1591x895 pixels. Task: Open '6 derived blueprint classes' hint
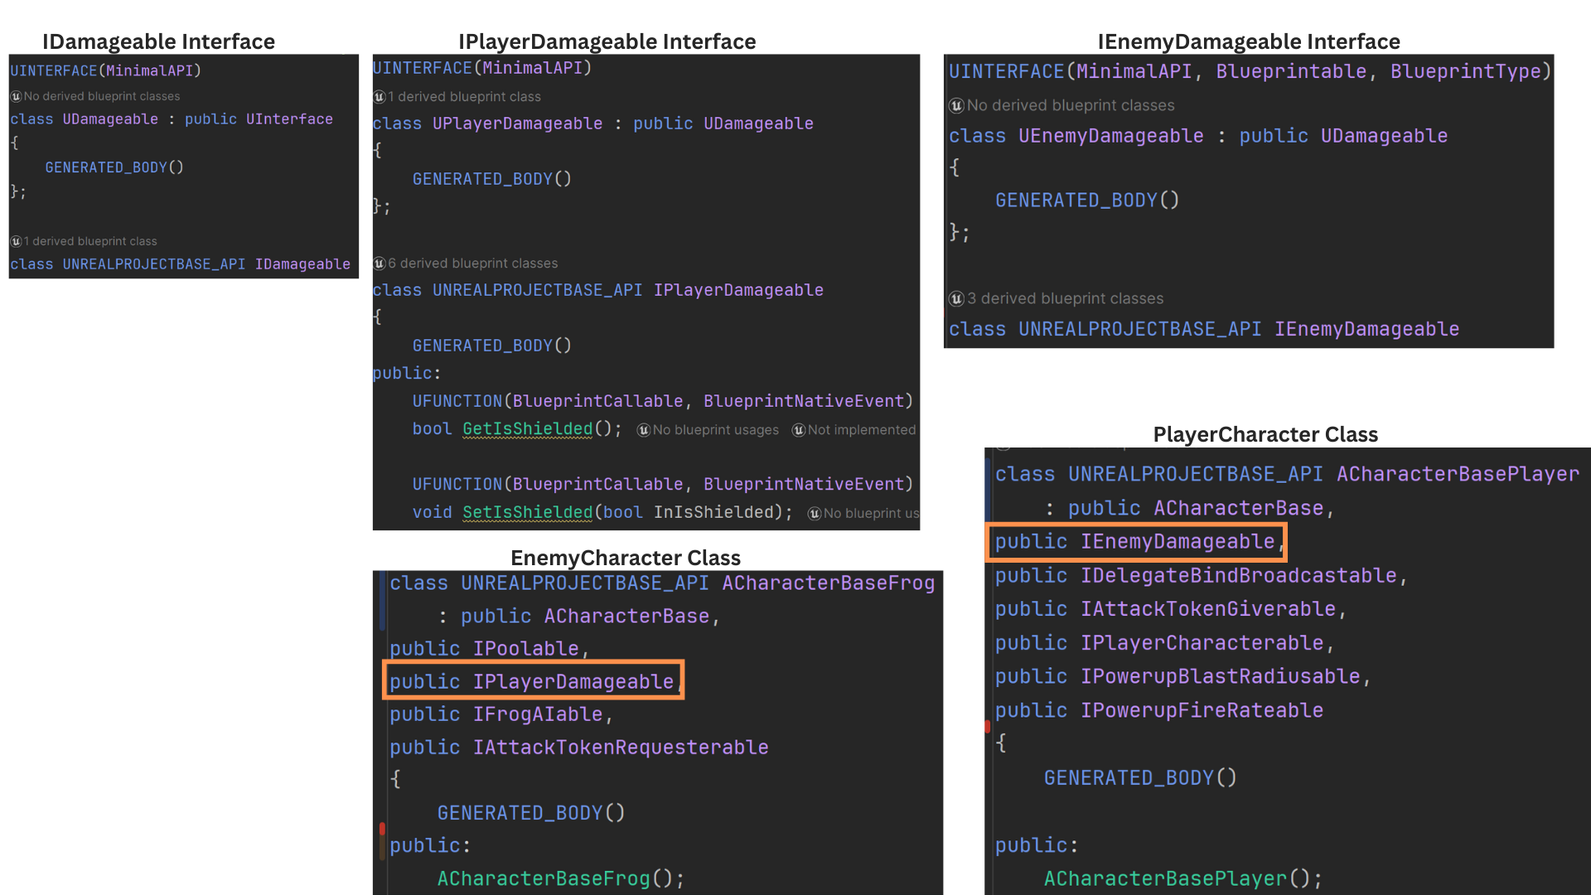[x=472, y=264]
